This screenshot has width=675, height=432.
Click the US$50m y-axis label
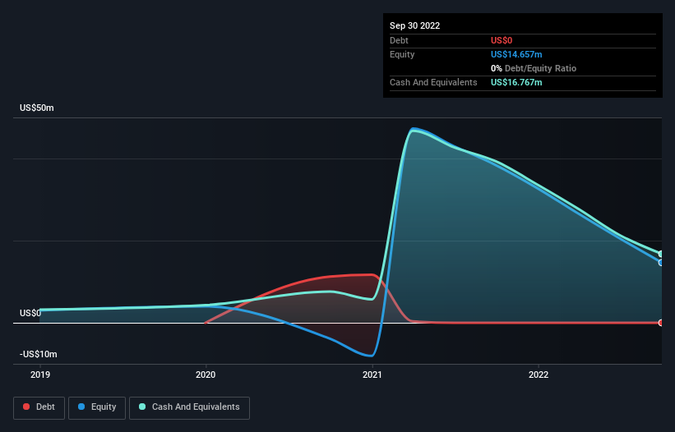pyautogui.click(x=37, y=108)
